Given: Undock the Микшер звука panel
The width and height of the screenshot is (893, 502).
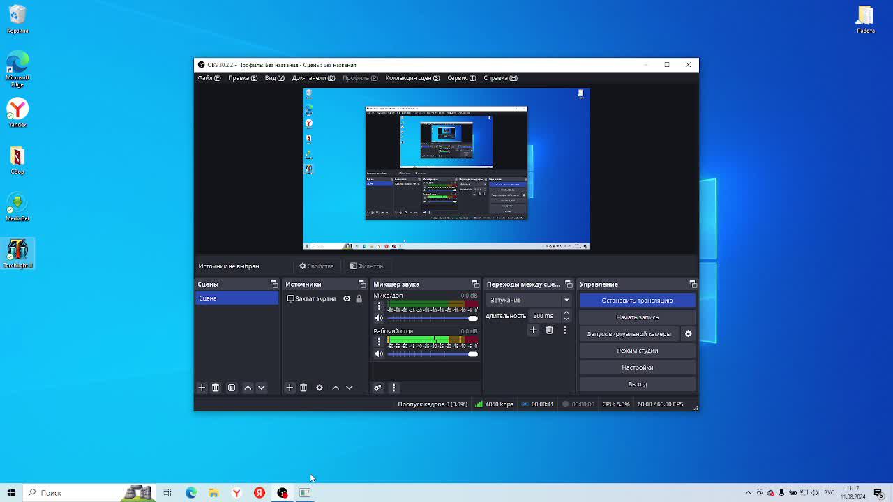Looking at the screenshot, I should 476,284.
